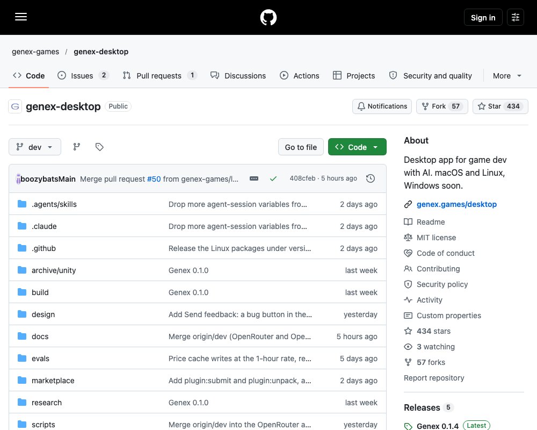This screenshot has width=537, height=430.
Task: Open pull request #50 link
Action: coord(154,178)
